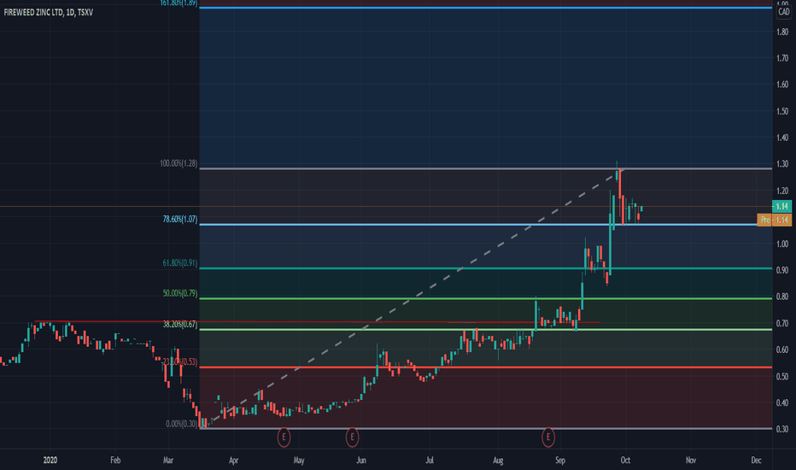This screenshot has width=796, height=470.
Task: Click the Aug label on time axis
Action: click(x=498, y=461)
